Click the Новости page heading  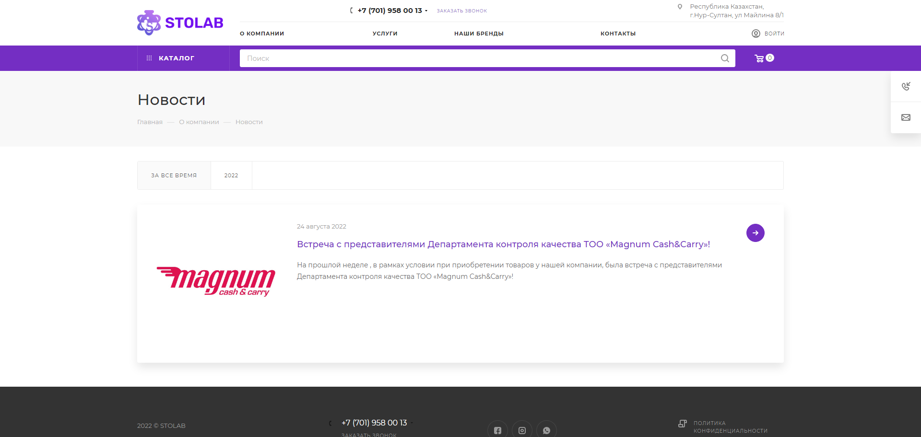pyautogui.click(x=171, y=100)
